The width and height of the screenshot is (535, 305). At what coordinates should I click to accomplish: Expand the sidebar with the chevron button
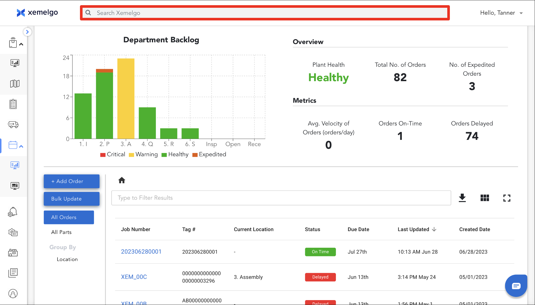[x=27, y=32]
